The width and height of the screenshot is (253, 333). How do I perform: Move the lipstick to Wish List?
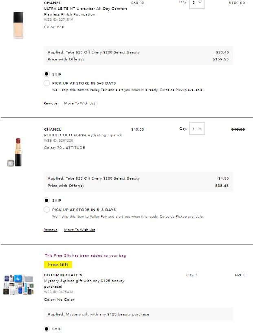(79, 230)
